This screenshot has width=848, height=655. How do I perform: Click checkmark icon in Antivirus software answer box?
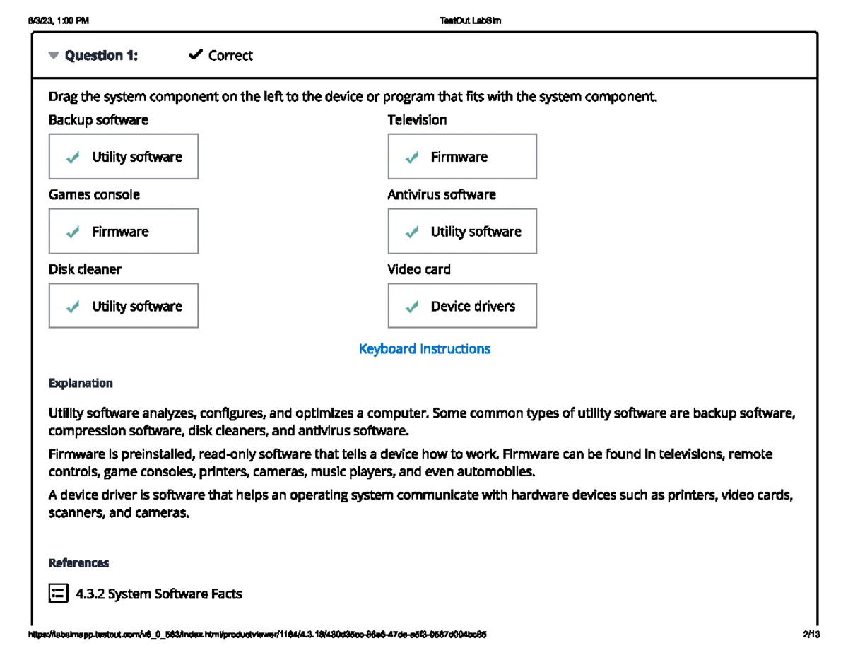tap(411, 232)
